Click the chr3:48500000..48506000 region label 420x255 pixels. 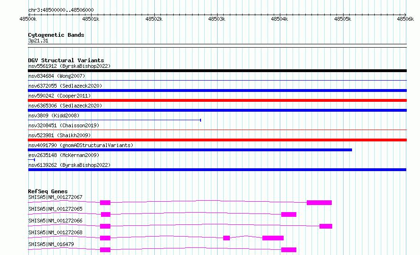(x=61, y=10)
